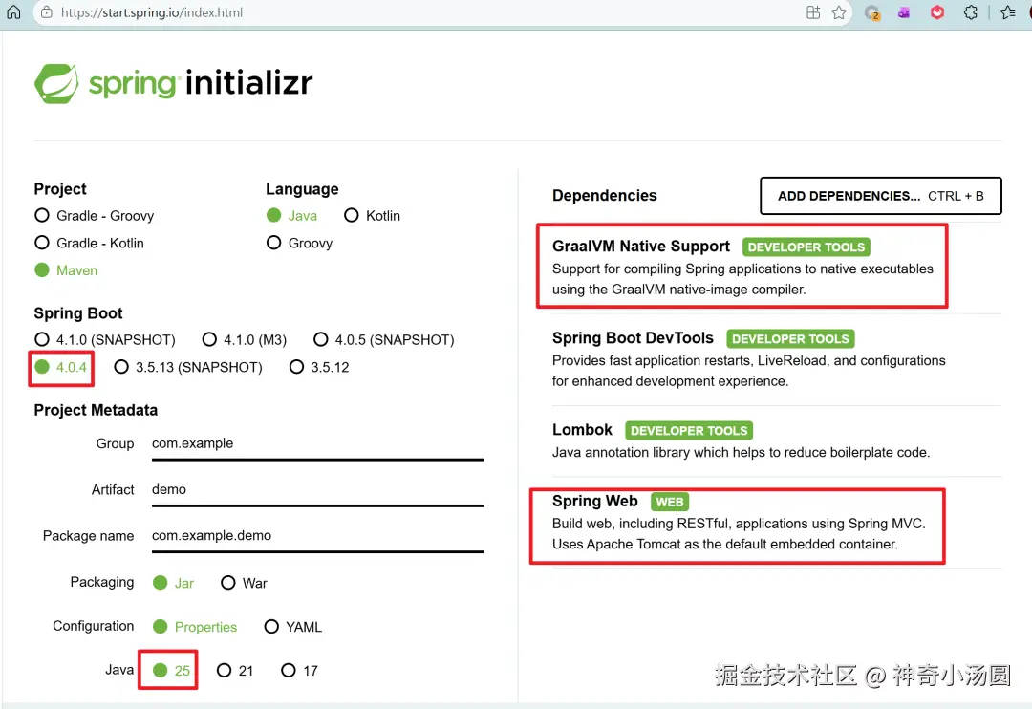Open the favorites list icon
Image resolution: width=1032 pixels, height=709 pixels.
(x=1008, y=11)
